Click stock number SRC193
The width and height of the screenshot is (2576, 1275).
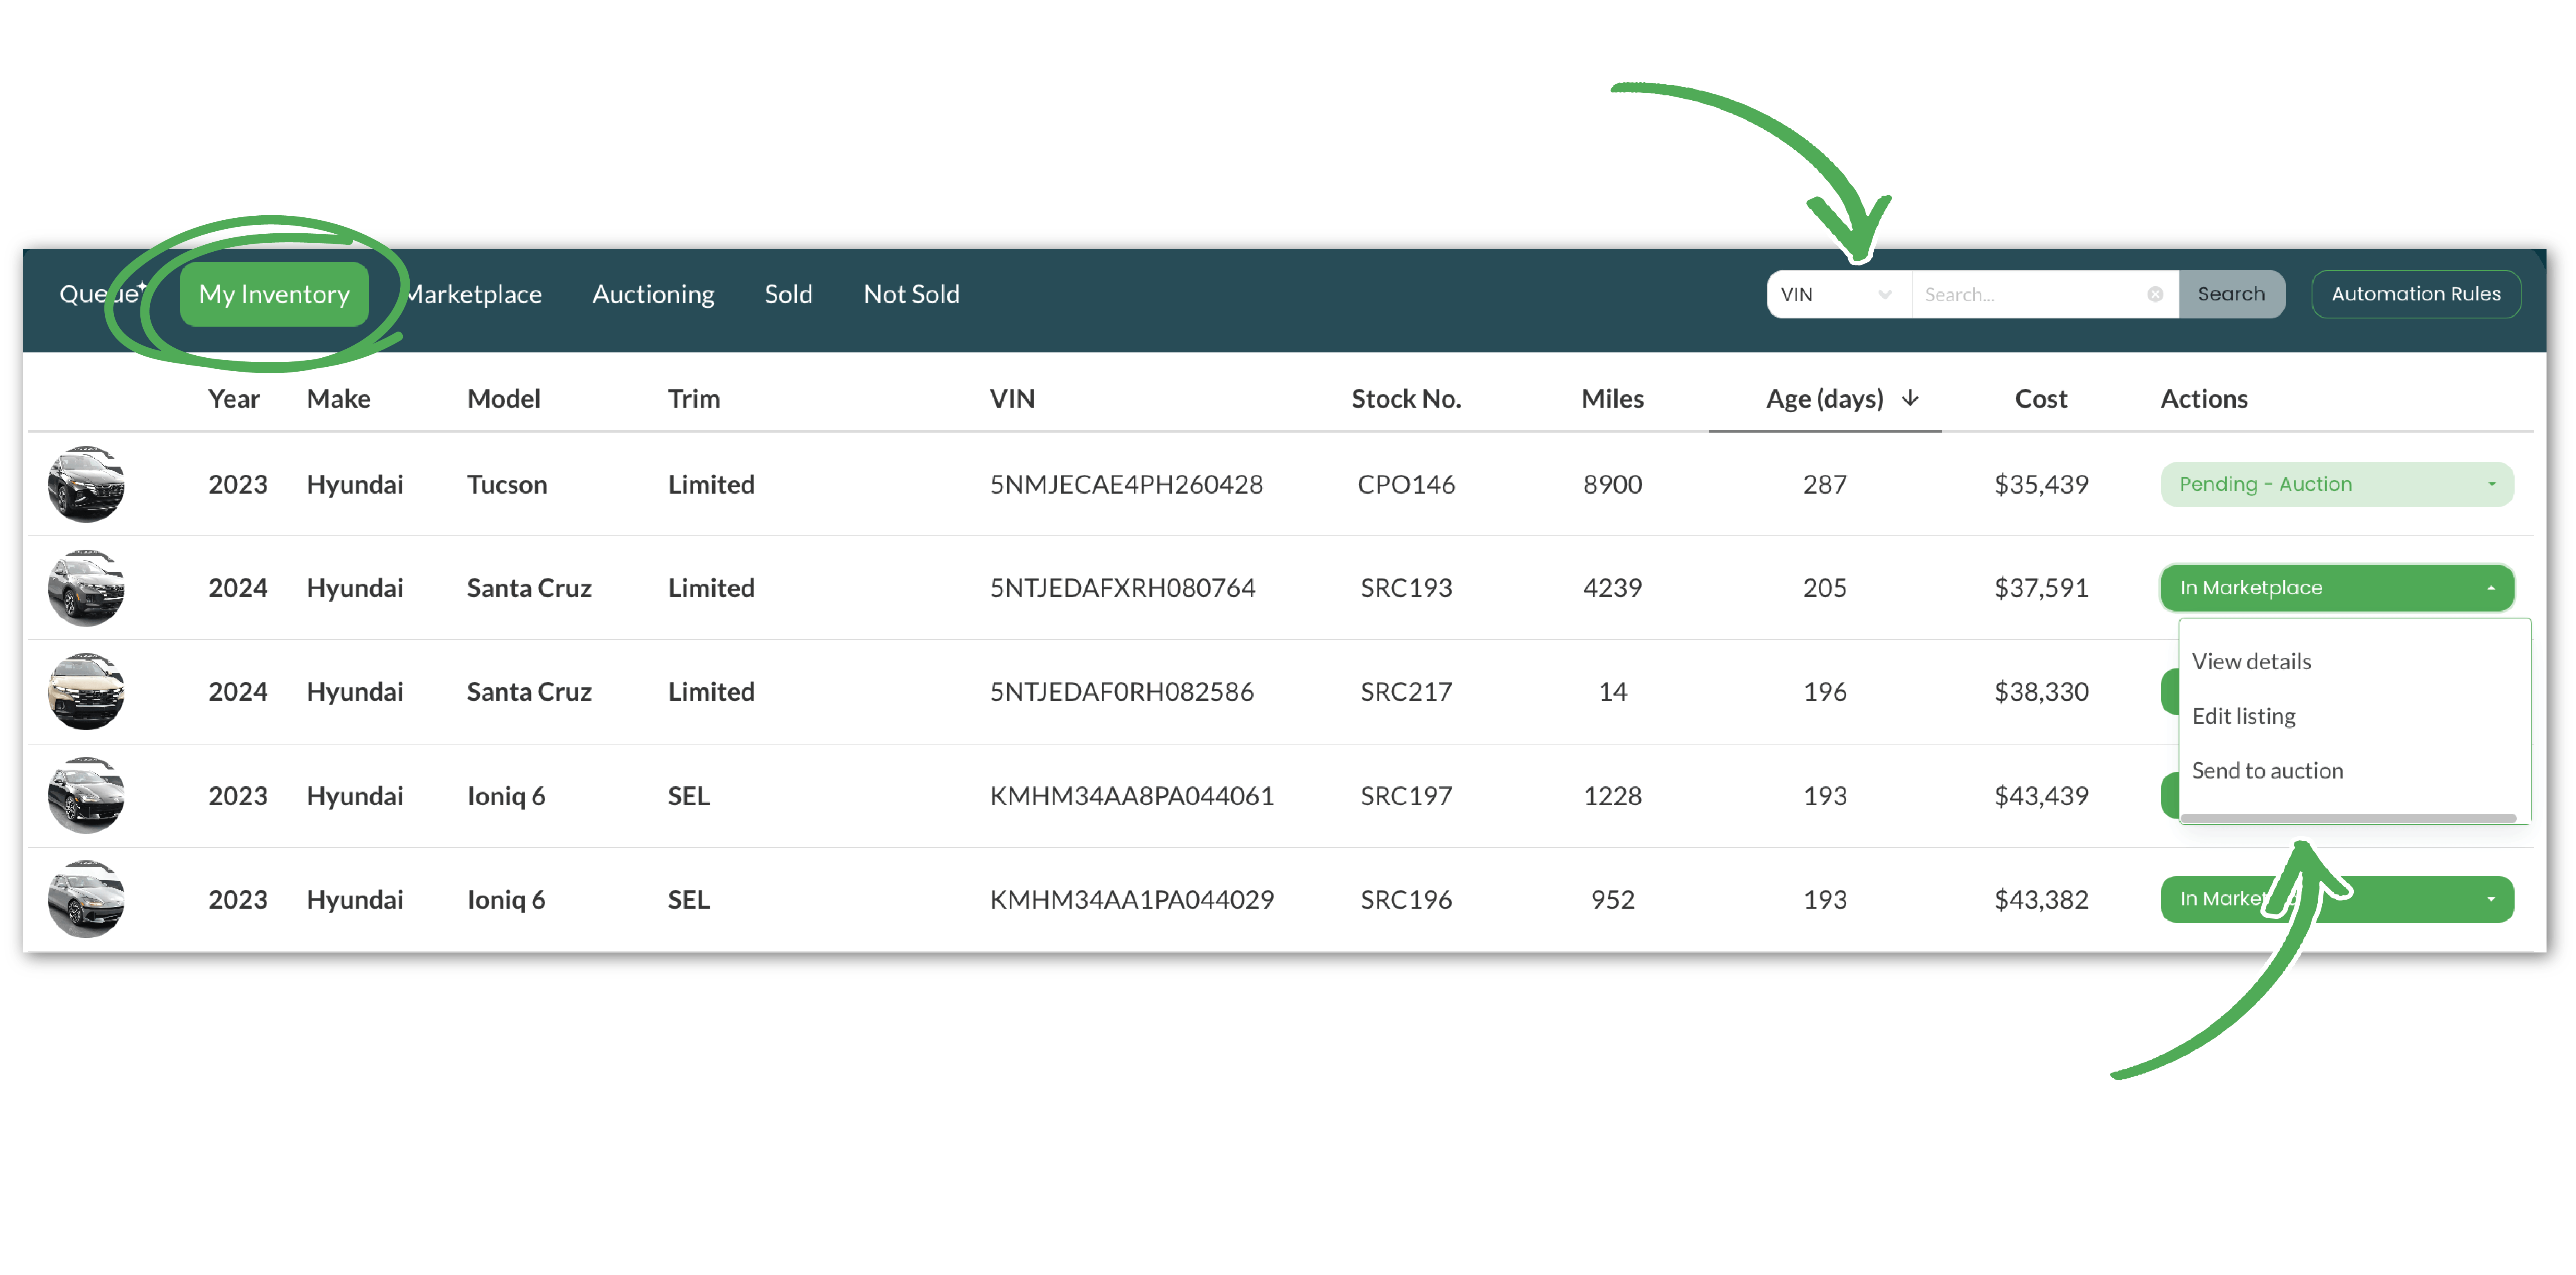pos(1406,588)
